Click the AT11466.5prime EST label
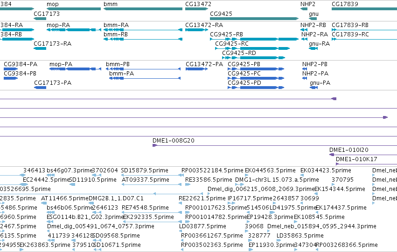Viewport: 397px width, 252px height. [x=65, y=198]
